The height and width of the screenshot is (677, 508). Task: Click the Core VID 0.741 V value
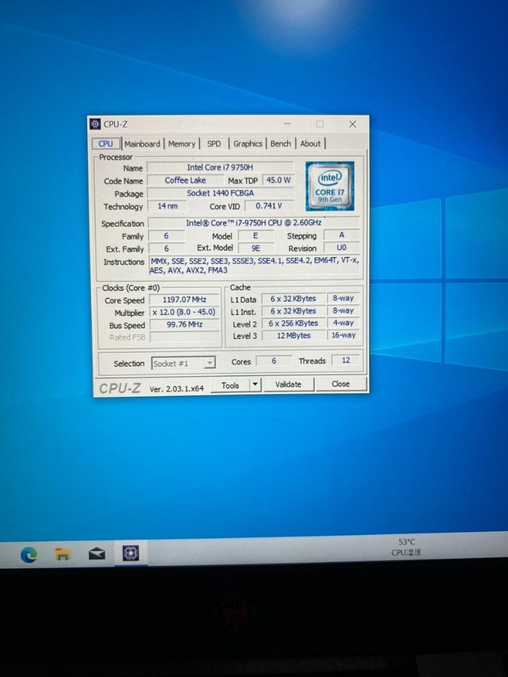tap(268, 206)
